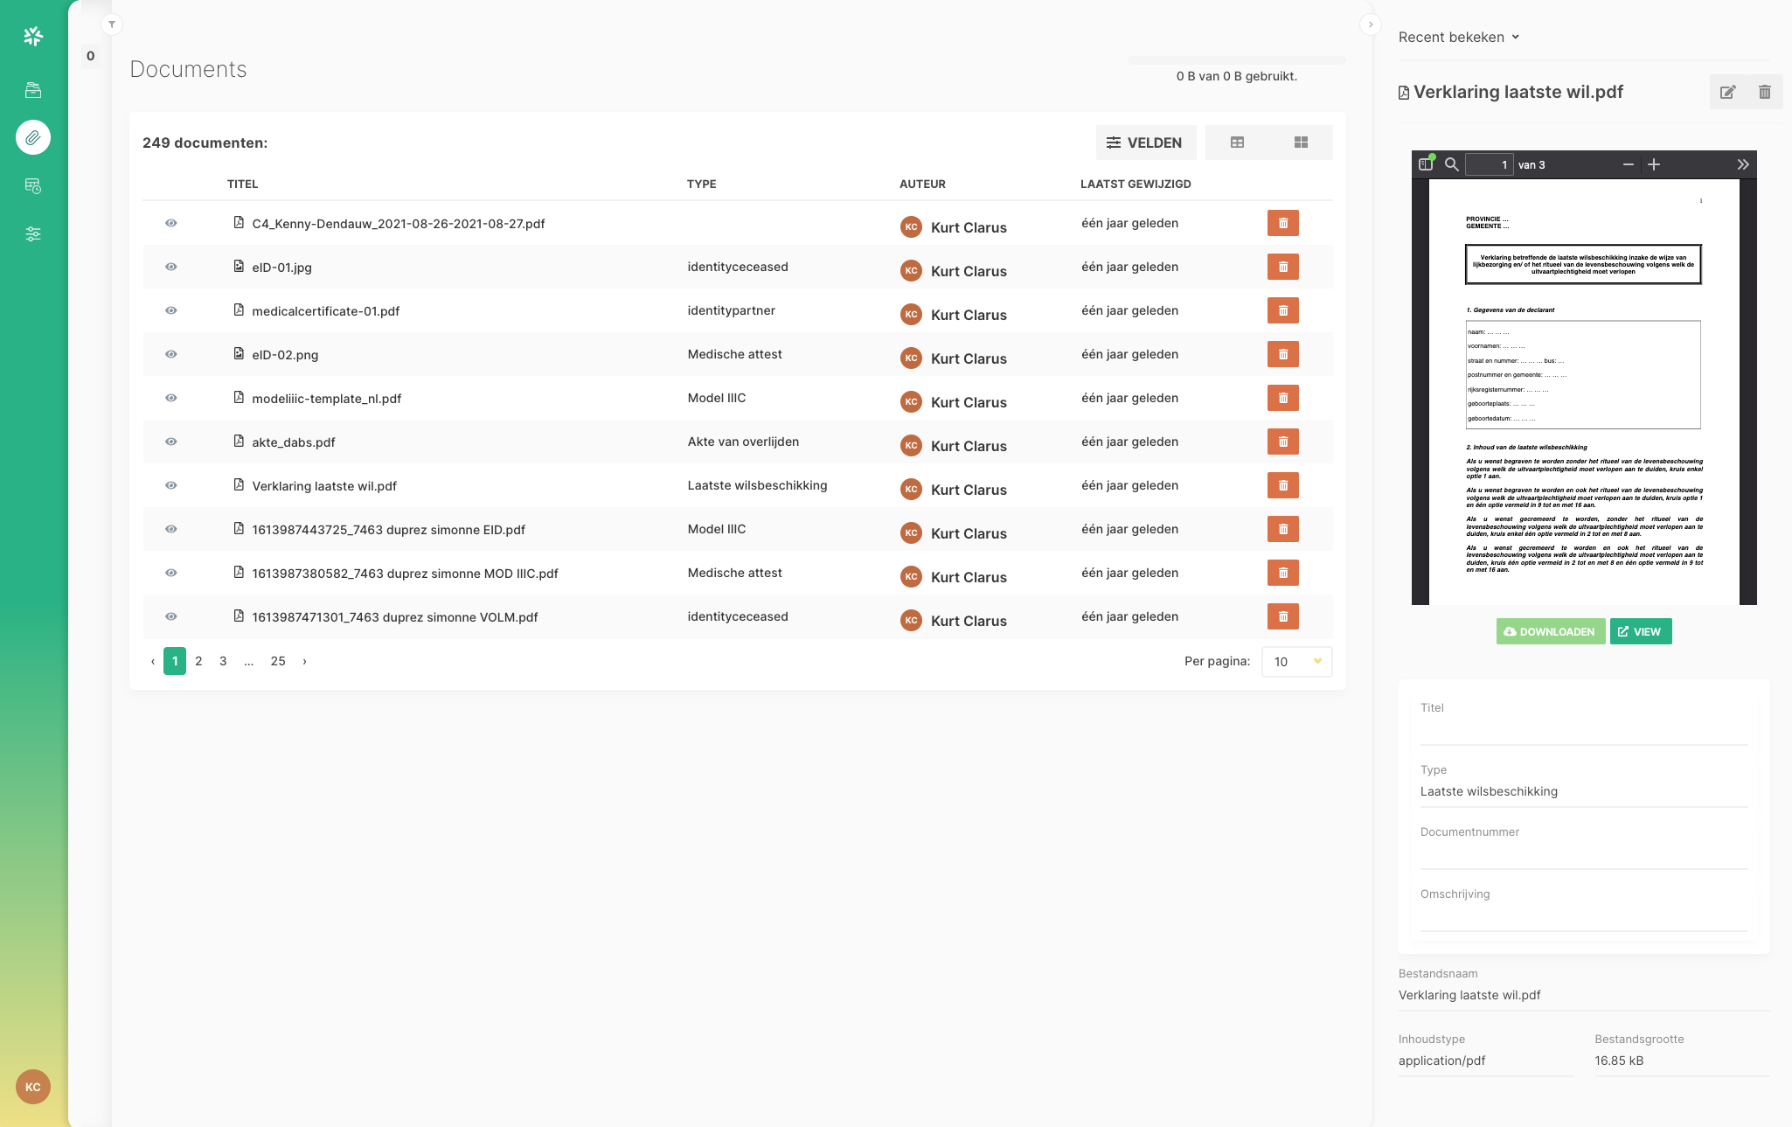
Task: Collapse the right detail panel with the chevron
Action: [x=1370, y=24]
